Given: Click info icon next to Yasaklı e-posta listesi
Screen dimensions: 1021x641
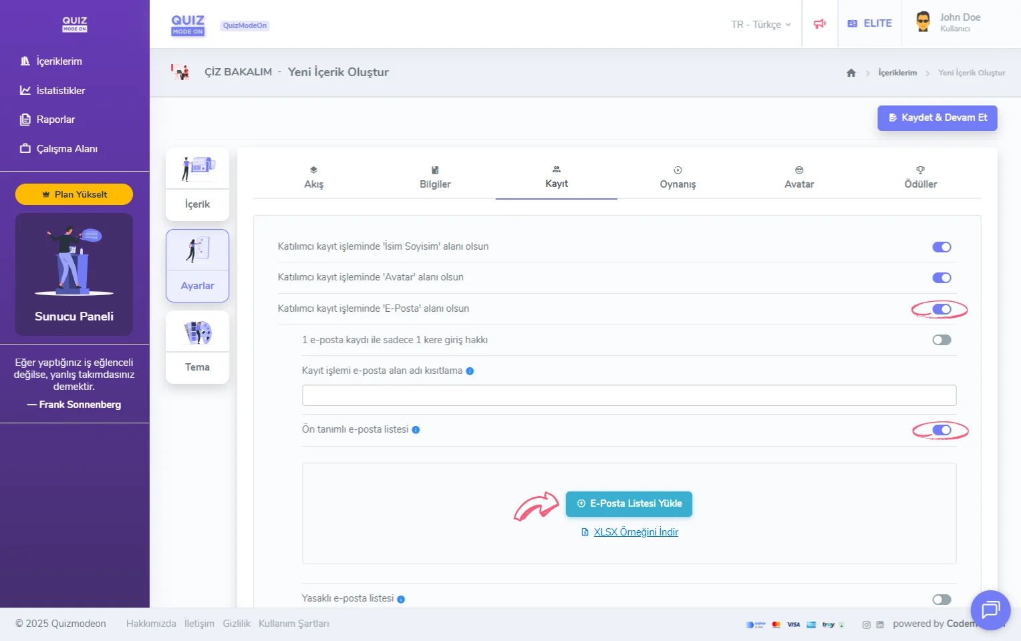Looking at the screenshot, I should (401, 600).
